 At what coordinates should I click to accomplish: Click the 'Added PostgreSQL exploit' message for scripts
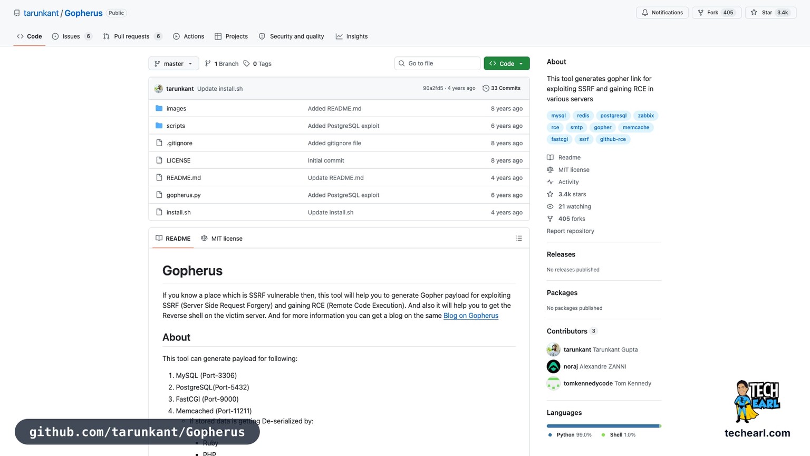point(343,126)
